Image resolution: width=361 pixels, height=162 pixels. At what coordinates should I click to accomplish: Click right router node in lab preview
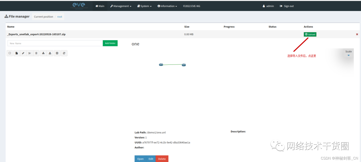pos(184,65)
